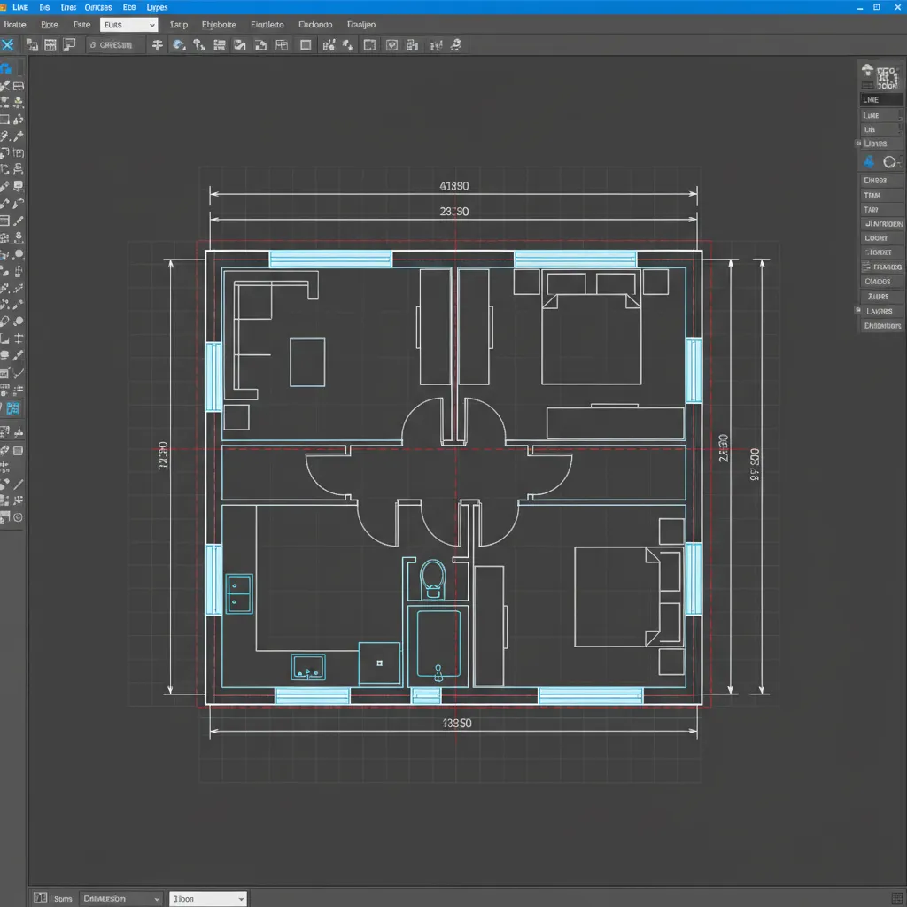This screenshot has width=907, height=907.
Task: Toggle the small switch beside the Layers panel entry
Action: point(857,311)
